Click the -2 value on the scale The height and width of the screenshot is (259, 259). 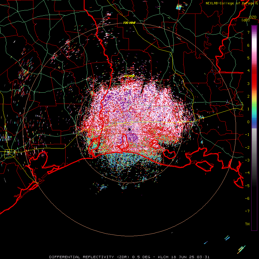tap(247, 148)
